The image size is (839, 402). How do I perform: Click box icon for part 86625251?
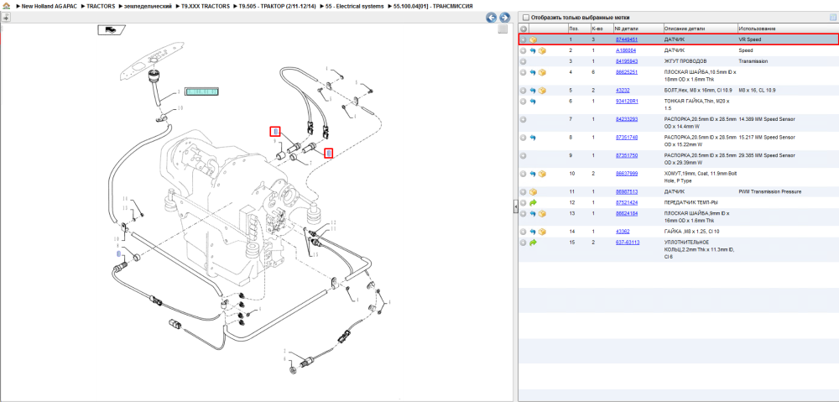[542, 71]
